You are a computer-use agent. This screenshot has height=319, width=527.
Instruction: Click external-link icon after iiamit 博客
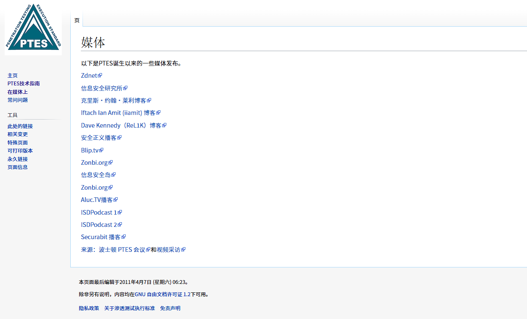158,113
